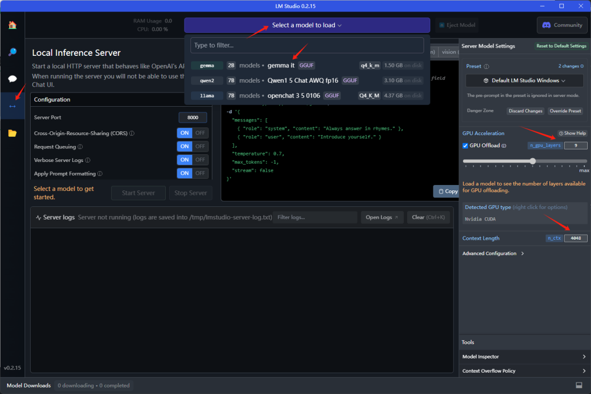Expand the Model Inspector tool
Viewport: 591px width, 394px height.
(524, 357)
